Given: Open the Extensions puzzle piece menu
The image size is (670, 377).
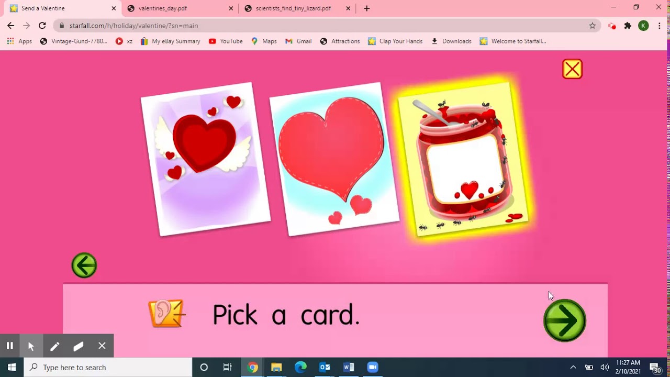Looking at the screenshot, I should [628, 26].
